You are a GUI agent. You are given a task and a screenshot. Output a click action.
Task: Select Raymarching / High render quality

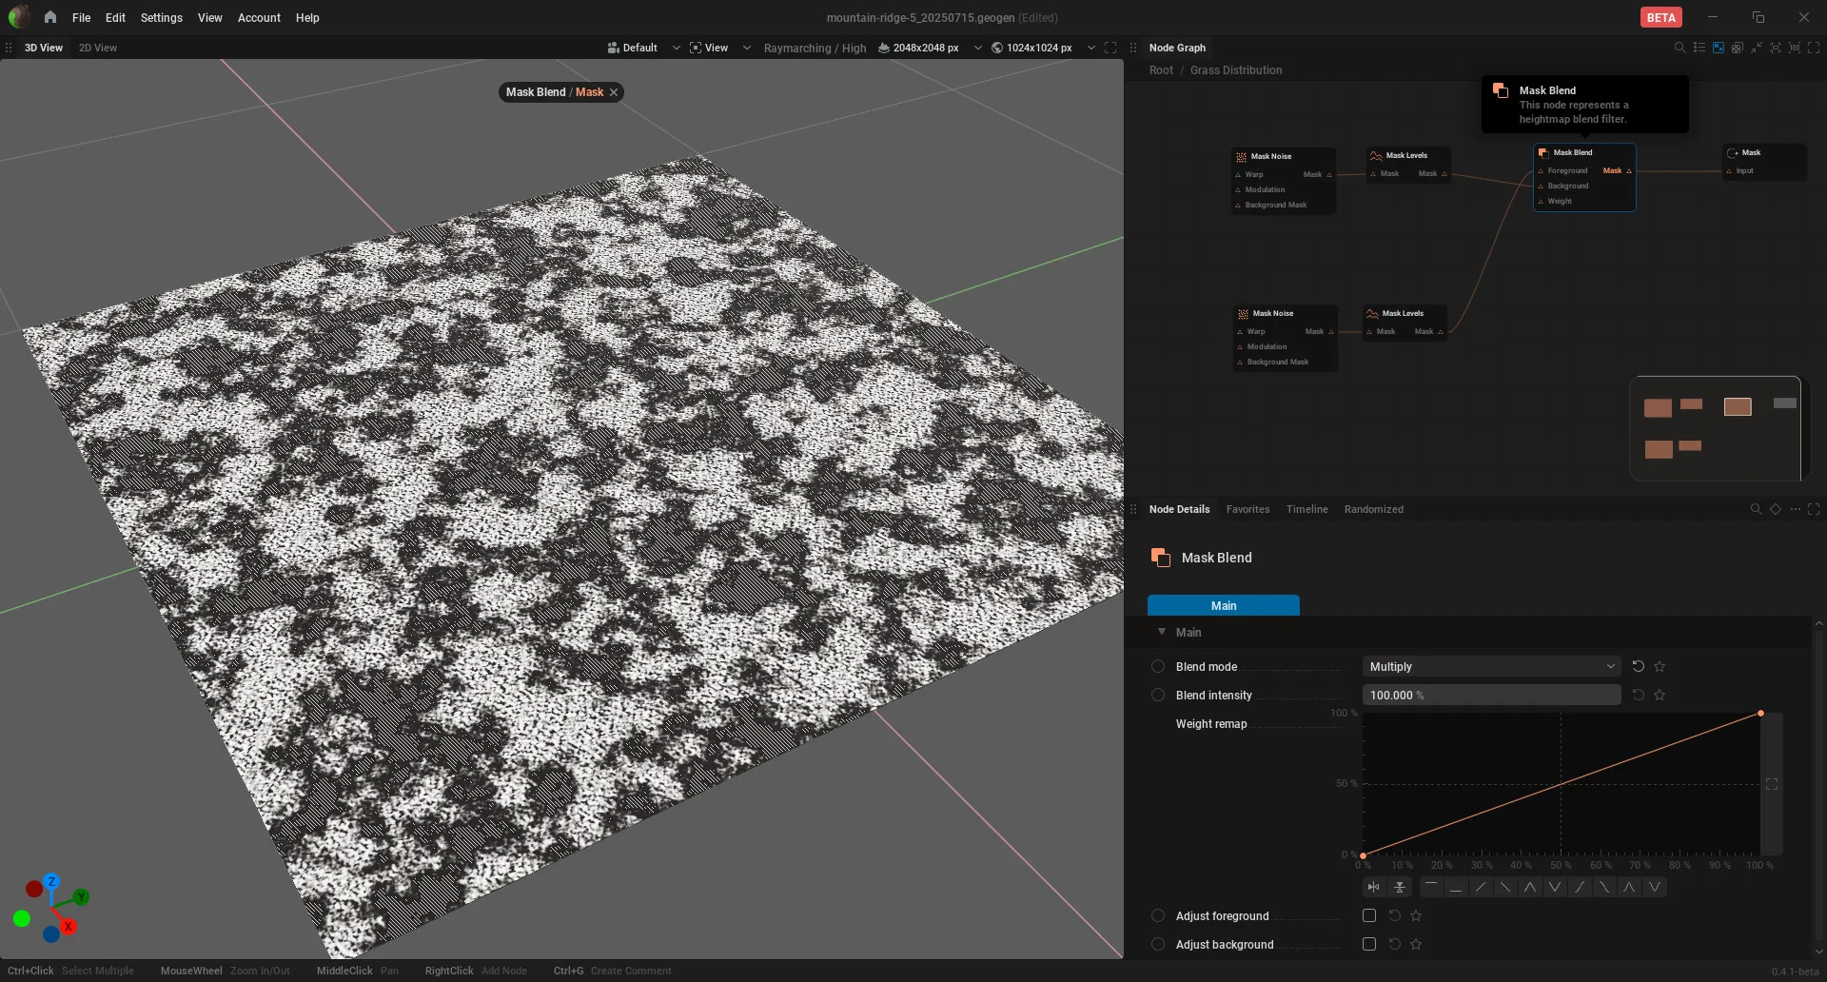(x=815, y=48)
